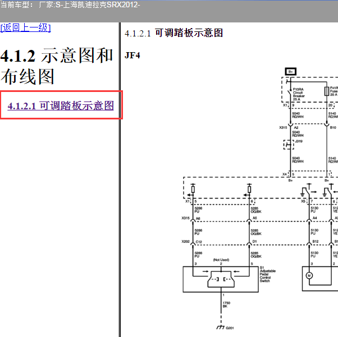The height and width of the screenshot is (337, 338).
Task: Click the A4 connector pin label
Action: [x=315, y=218]
